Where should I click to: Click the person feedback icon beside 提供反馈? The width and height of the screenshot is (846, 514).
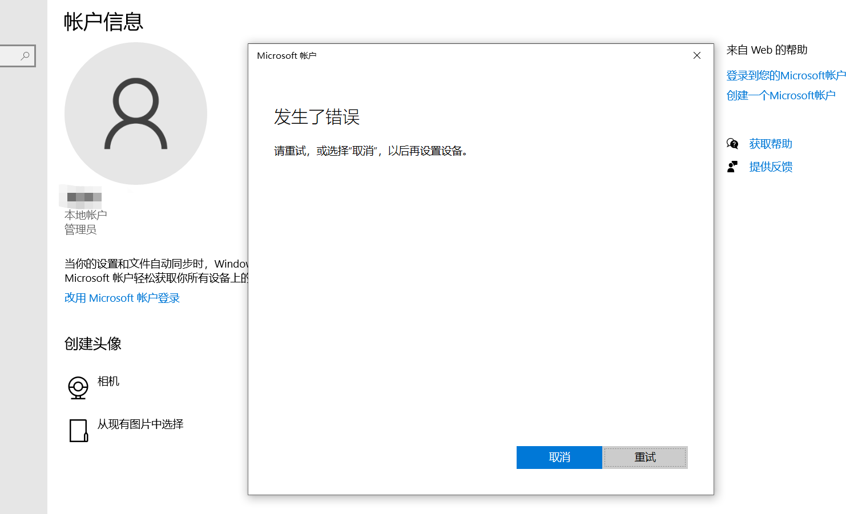point(732,167)
